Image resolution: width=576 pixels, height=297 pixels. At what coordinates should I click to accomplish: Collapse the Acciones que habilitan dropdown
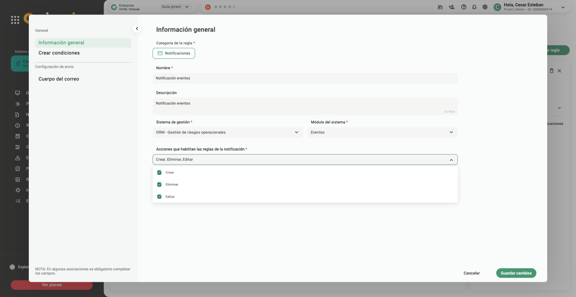click(451, 160)
